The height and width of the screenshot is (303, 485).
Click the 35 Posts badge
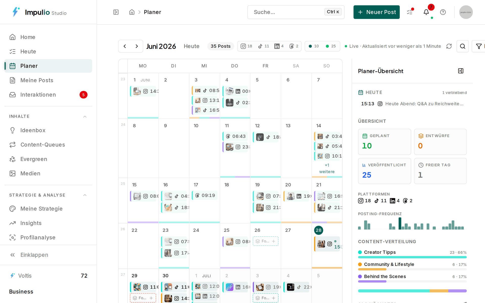tap(221, 46)
